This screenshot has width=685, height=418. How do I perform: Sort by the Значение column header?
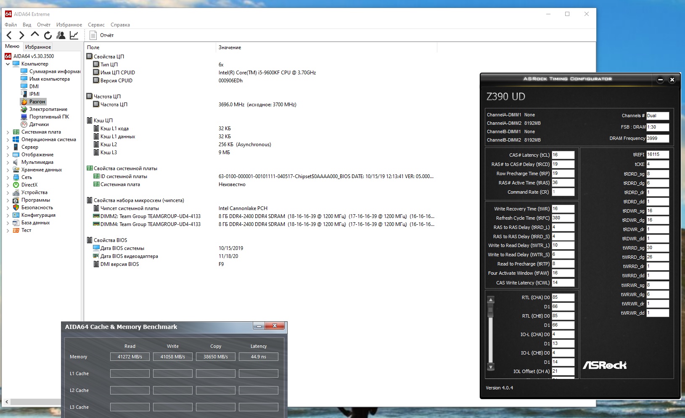click(x=327, y=47)
